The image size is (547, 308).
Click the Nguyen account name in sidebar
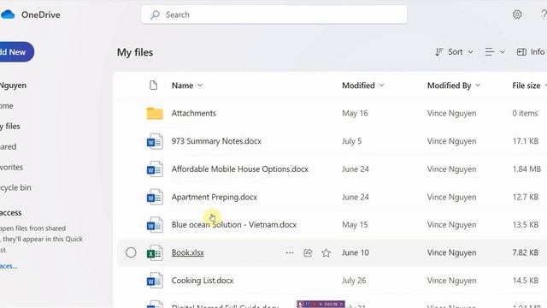14,86
